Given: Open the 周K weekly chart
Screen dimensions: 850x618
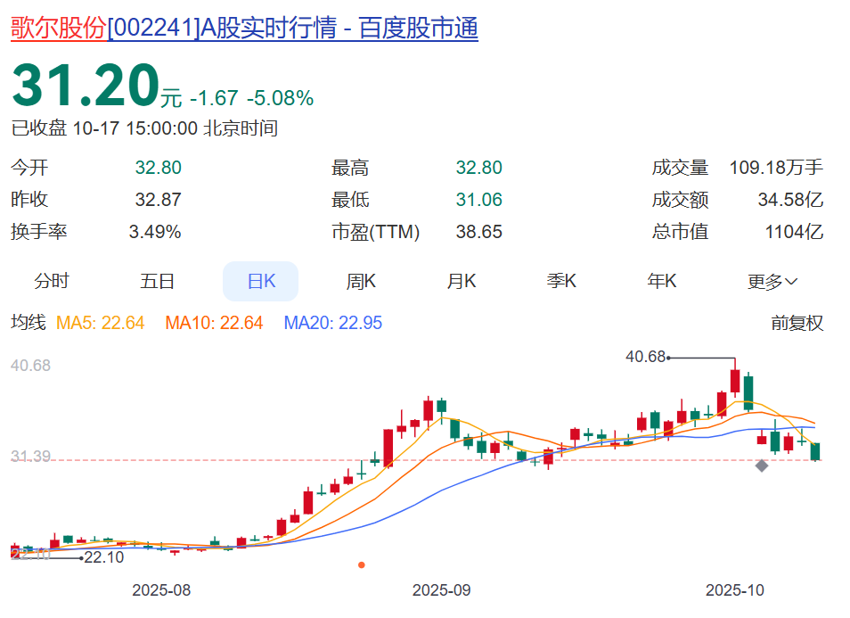Looking at the screenshot, I should pyautogui.click(x=360, y=280).
